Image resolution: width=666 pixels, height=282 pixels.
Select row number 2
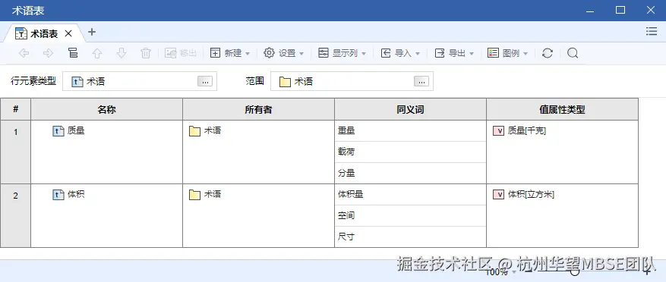[16, 215]
